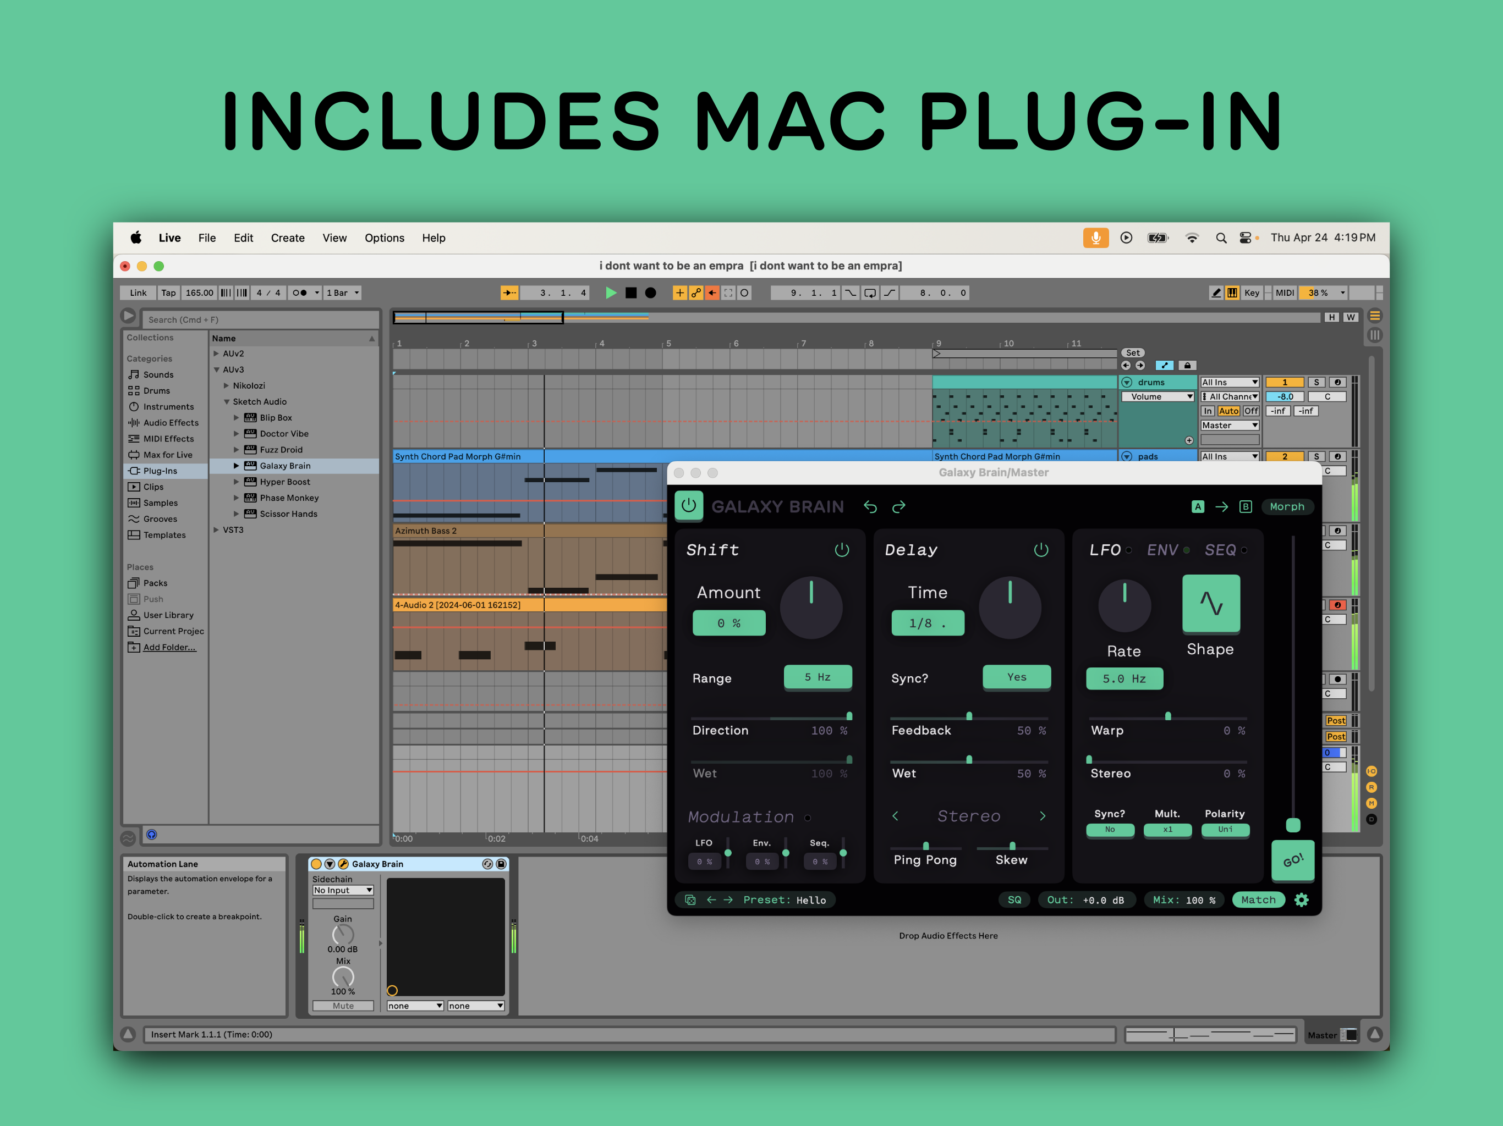The image size is (1503, 1126).
Task: Toggle the Shift section power icon
Action: [842, 549]
